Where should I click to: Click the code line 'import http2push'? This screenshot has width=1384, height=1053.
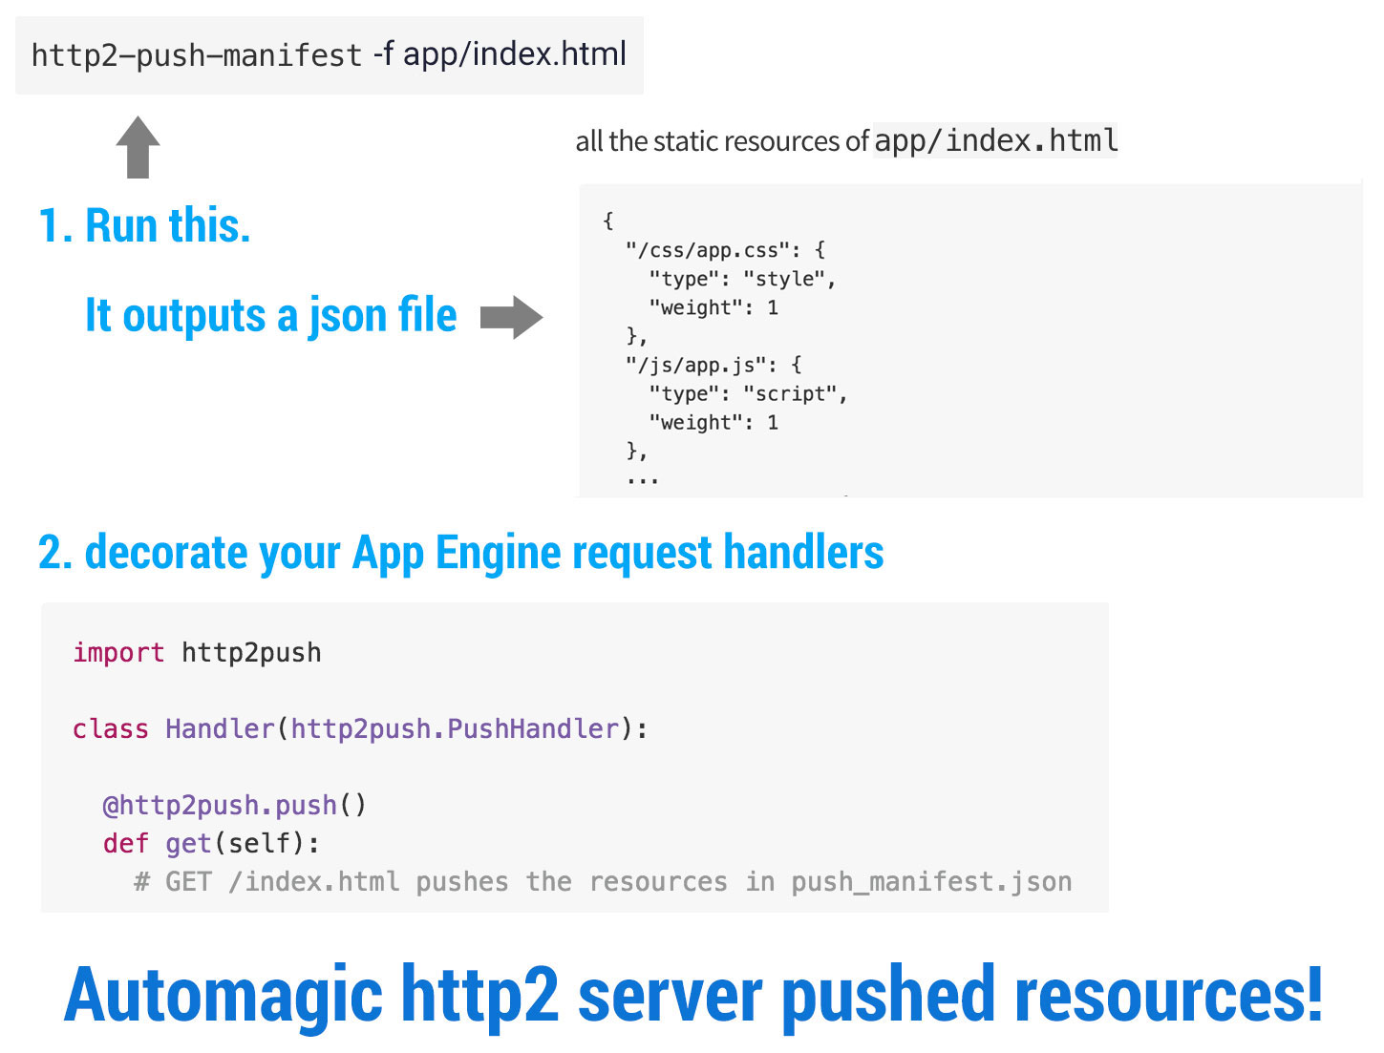[x=197, y=652]
